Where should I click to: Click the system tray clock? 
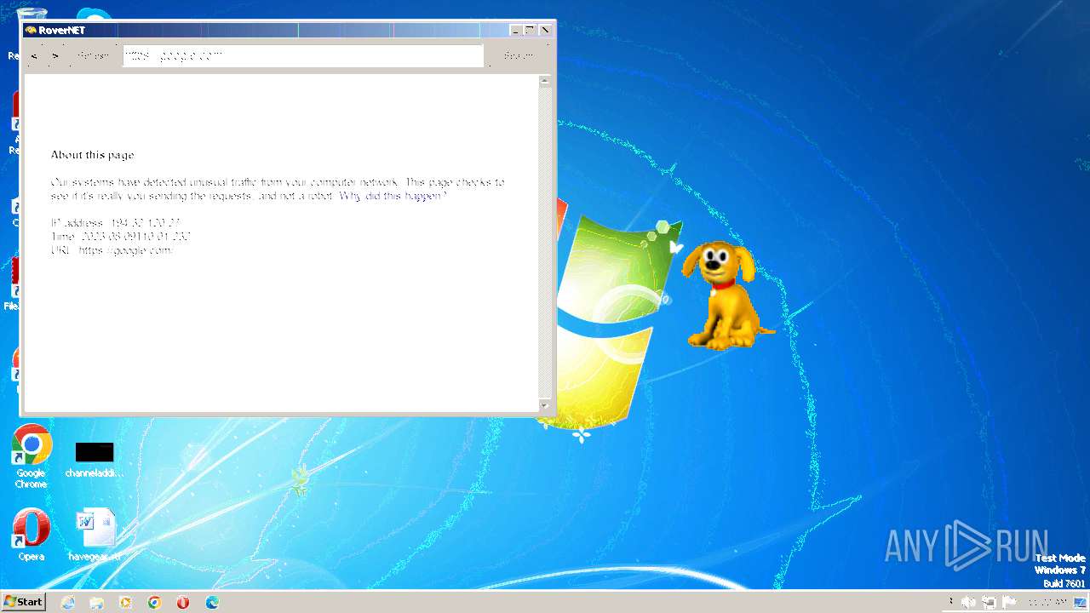coord(1047,602)
